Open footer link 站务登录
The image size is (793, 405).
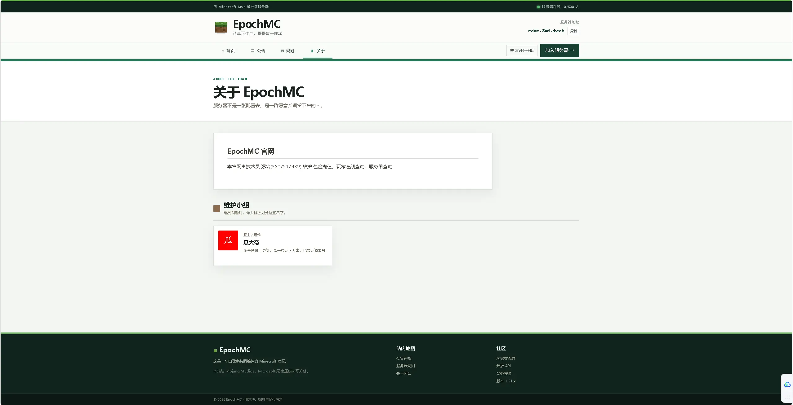click(504, 374)
